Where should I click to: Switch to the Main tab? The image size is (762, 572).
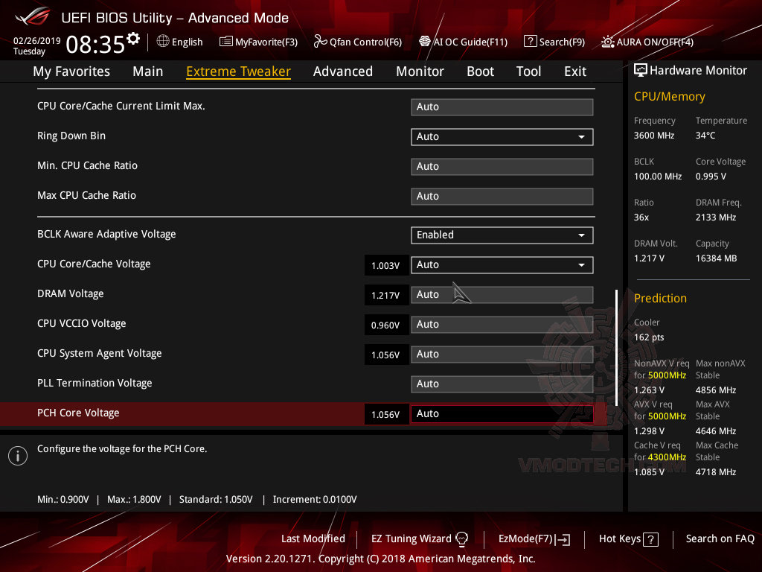[148, 71]
